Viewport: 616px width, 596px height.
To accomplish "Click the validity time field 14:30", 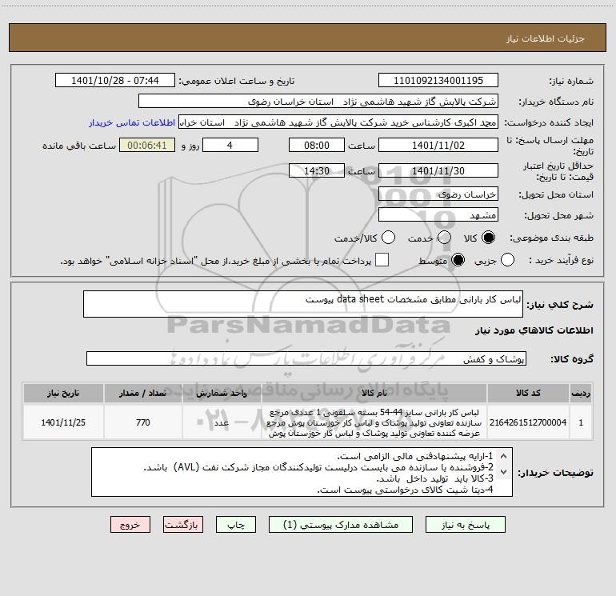I will tap(317, 170).
